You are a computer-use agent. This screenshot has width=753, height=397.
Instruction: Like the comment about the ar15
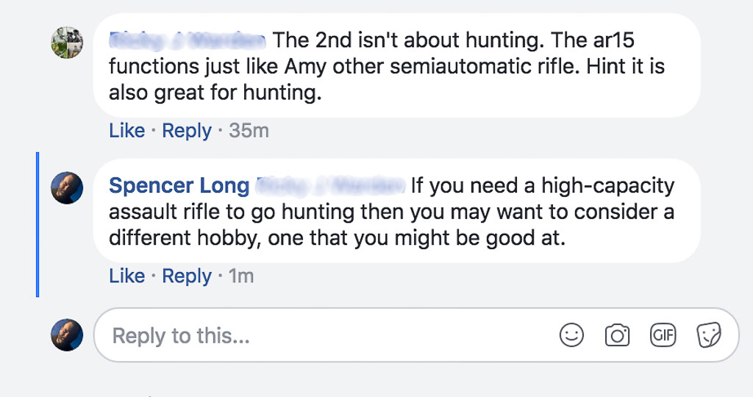(126, 131)
